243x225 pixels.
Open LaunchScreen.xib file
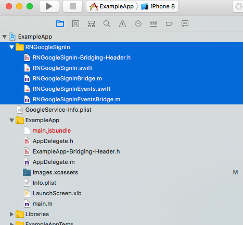[x=121, y=193]
